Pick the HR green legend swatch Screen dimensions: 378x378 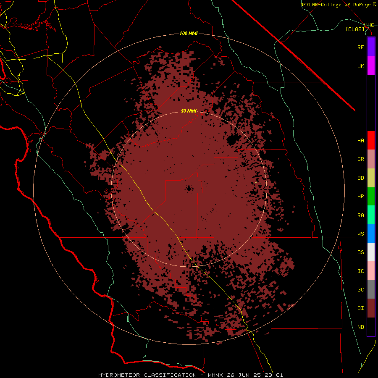point(371,197)
